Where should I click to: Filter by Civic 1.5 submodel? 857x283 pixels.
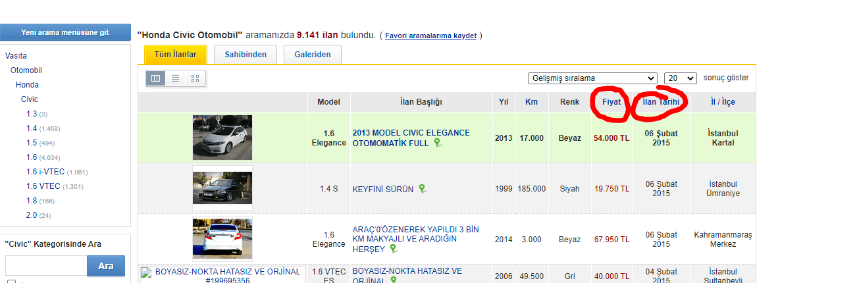pyautogui.click(x=32, y=143)
